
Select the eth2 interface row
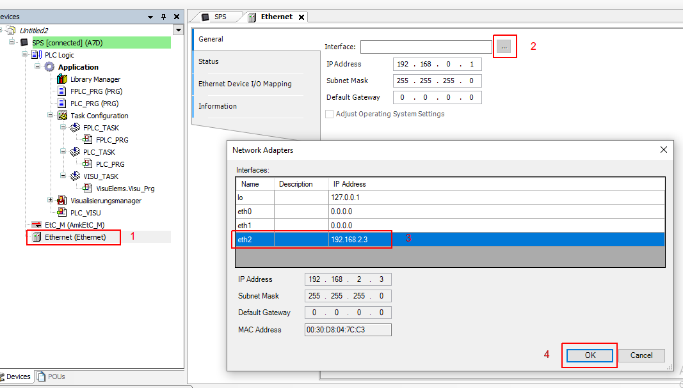451,239
